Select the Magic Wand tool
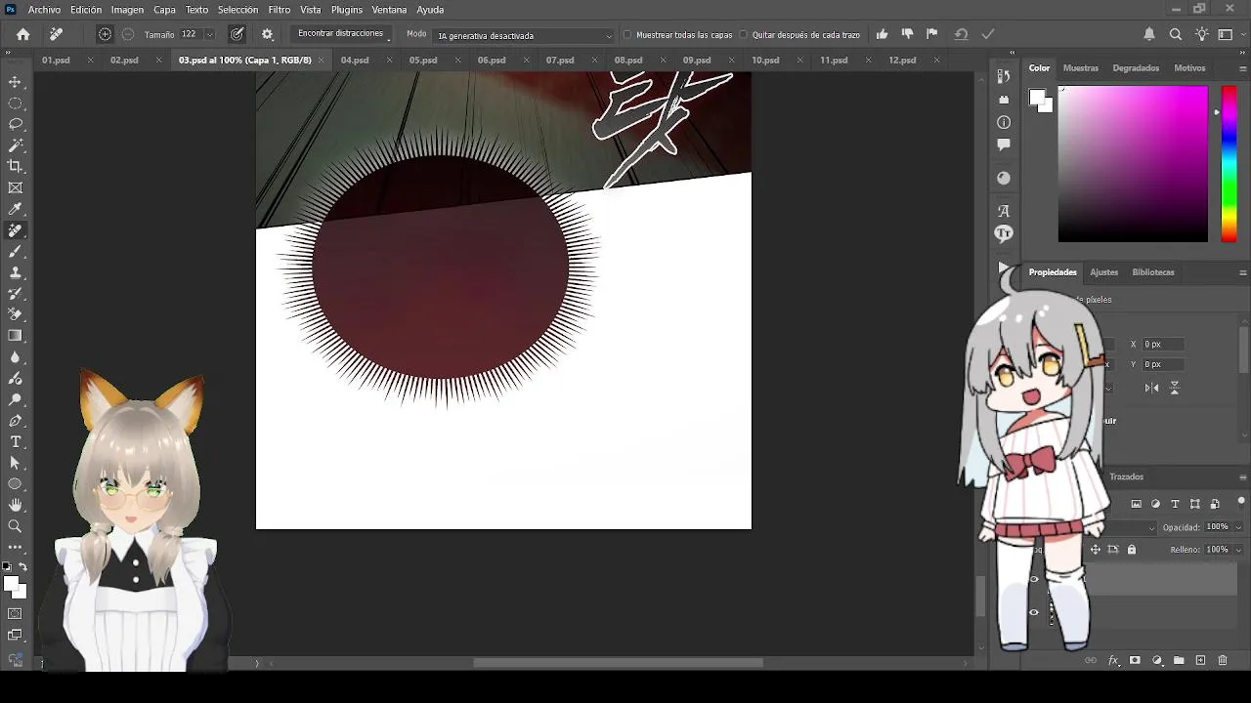This screenshot has width=1251, height=703. point(15,145)
